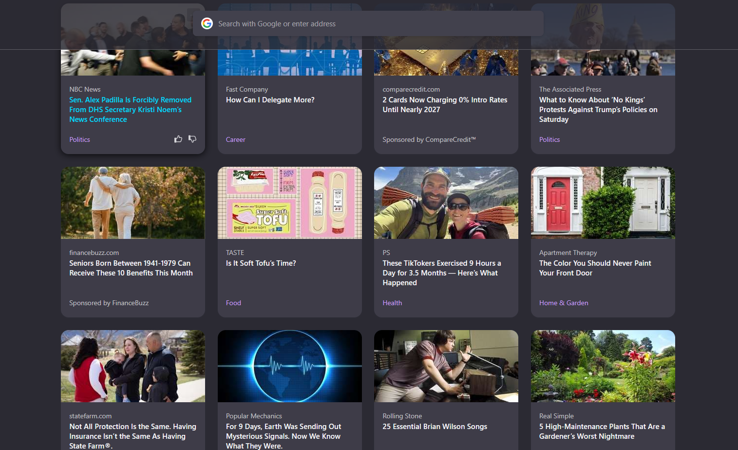Open 'The Color You Should Never Paint' headline
The image size is (738, 450).
[x=595, y=268]
